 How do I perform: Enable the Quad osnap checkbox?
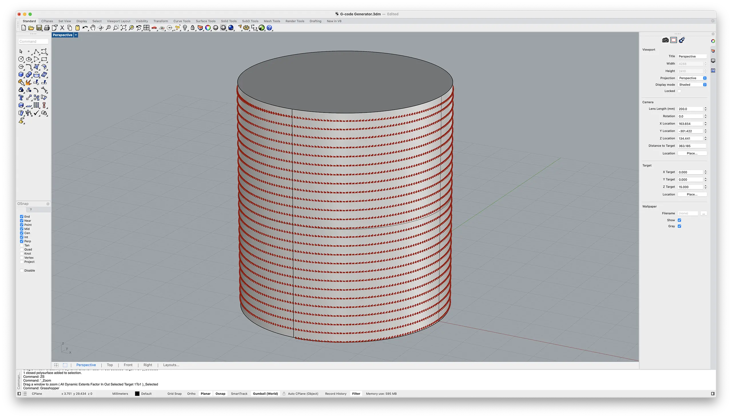click(21, 249)
